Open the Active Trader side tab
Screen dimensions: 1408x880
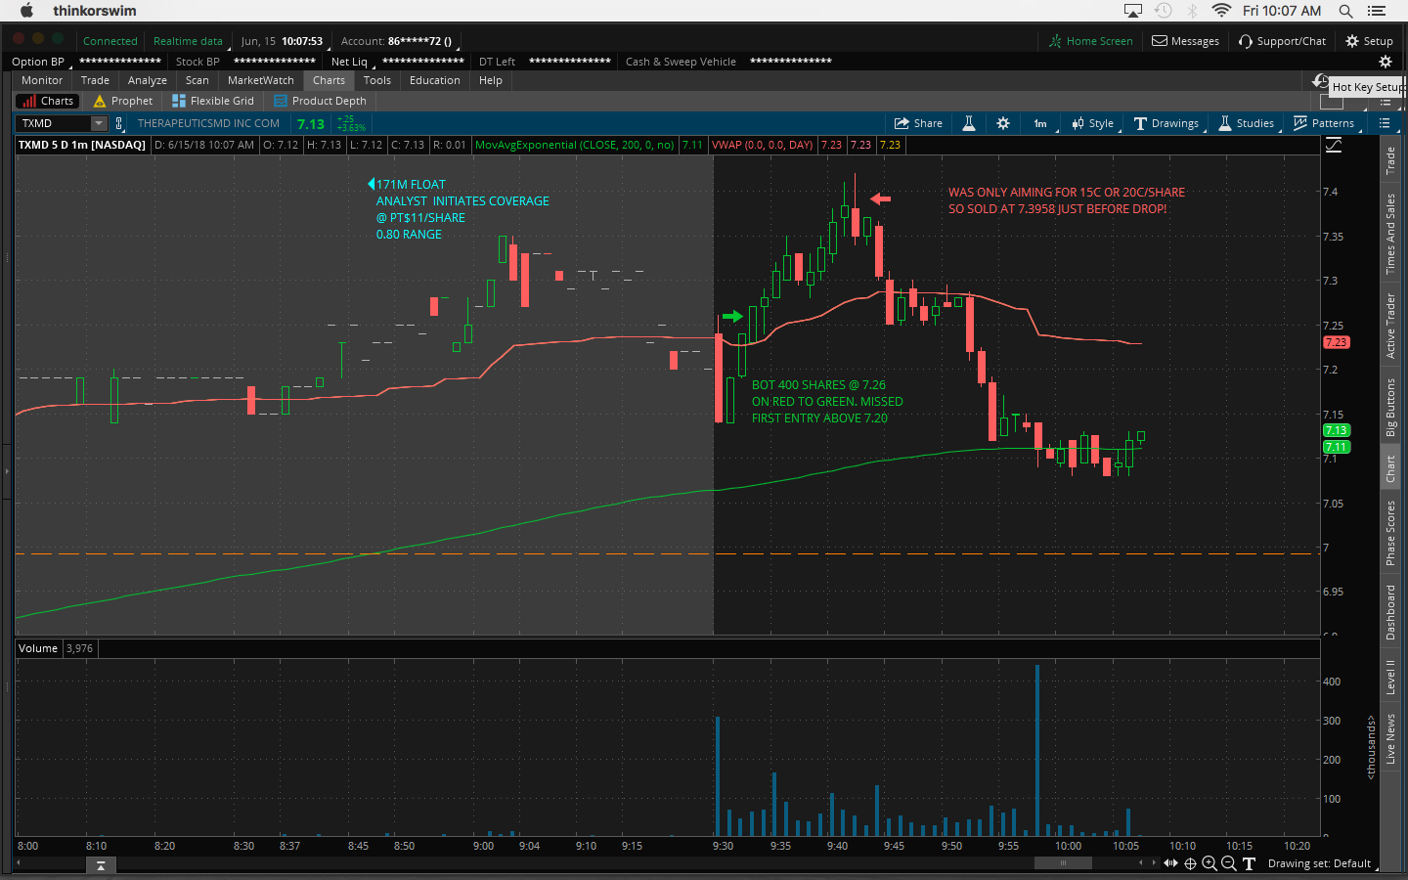pyautogui.click(x=1390, y=326)
